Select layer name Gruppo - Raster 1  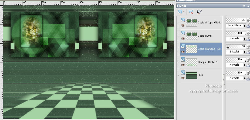point(208,62)
